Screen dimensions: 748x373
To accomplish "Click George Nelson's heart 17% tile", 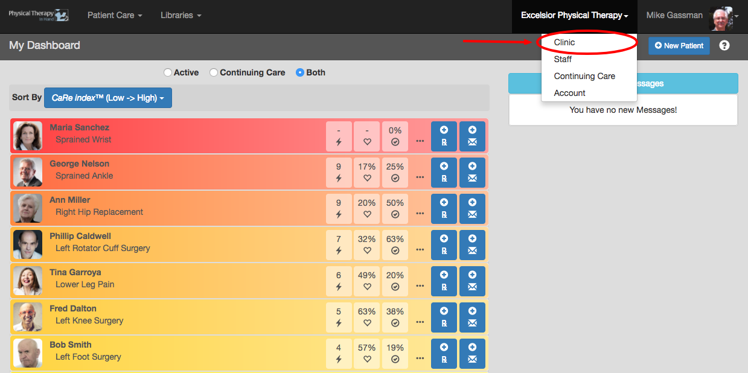I will [x=367, y=172].
